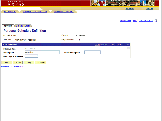Delete row with minus button

click(128, 48)
